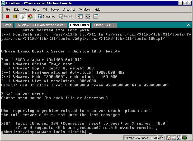
Task: Click the VMware GSX Server 3.1.0 label
Action: (x=140, y=138)
